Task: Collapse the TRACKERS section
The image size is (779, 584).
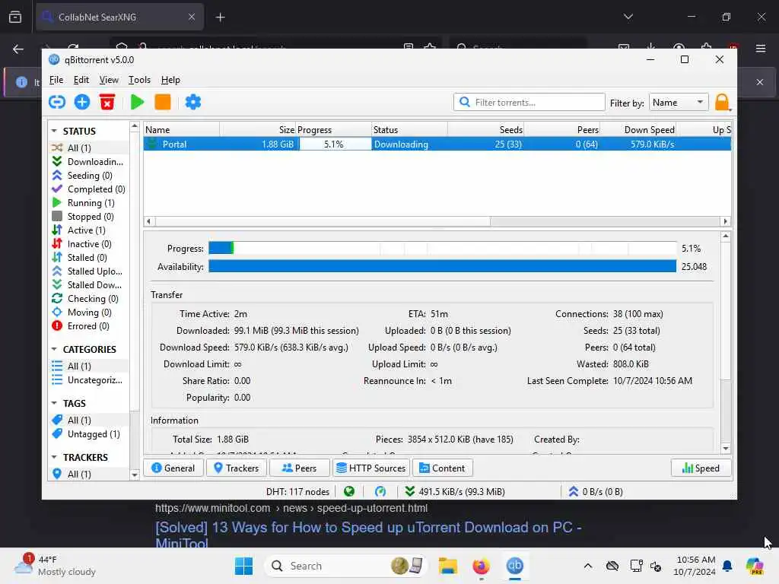Action: (x=54, y=457)
